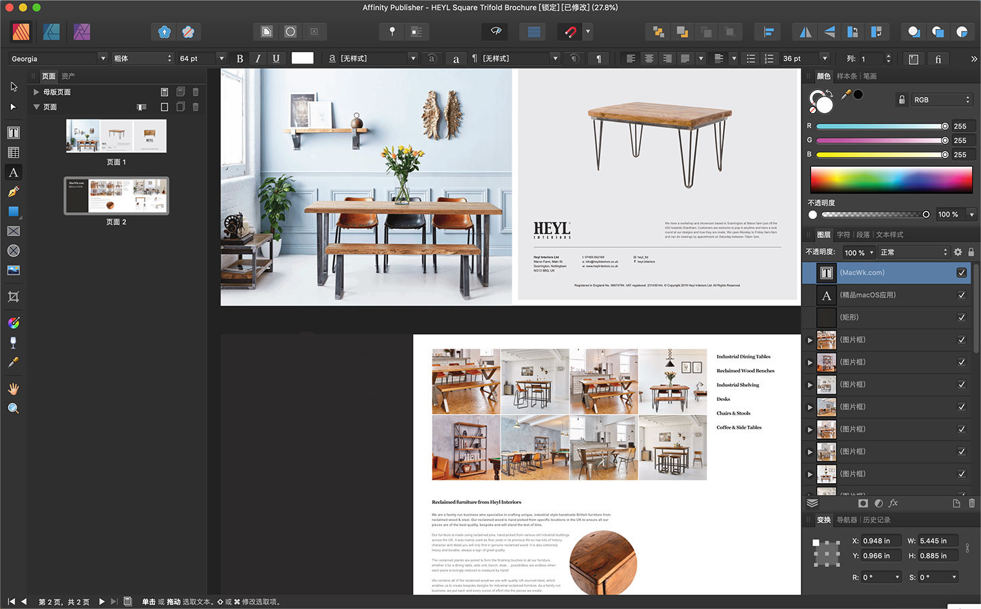Switch to the 笔画 tab
This screenshot has height=609, width=981.
pos(870,77)
